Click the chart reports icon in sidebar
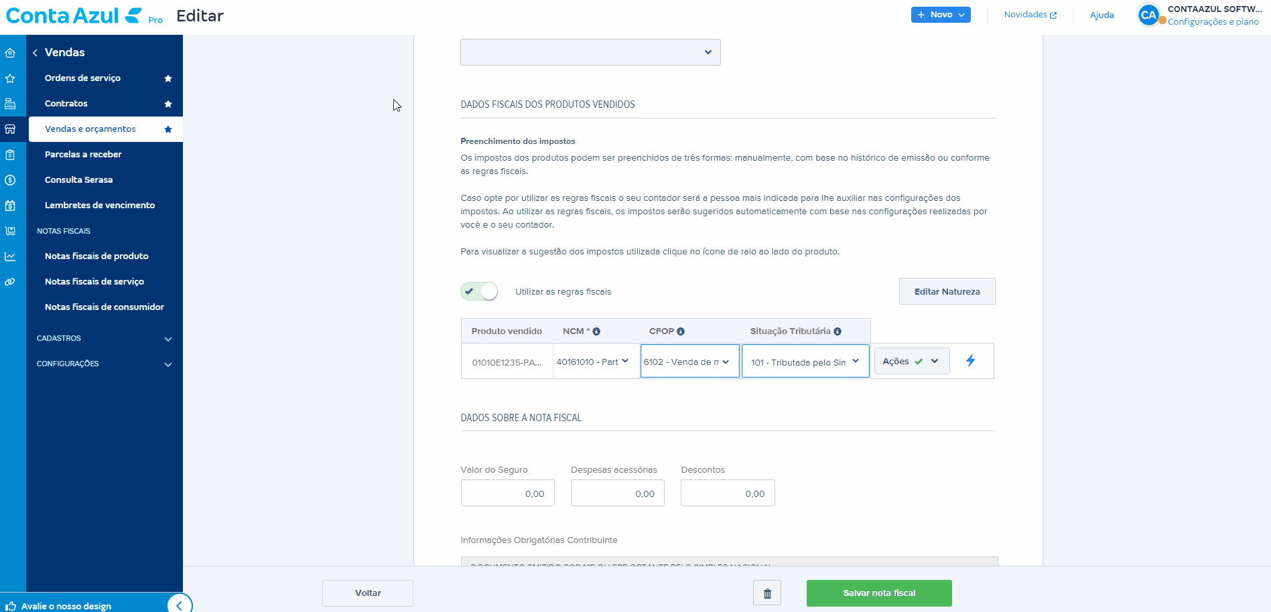 (10, 256)
